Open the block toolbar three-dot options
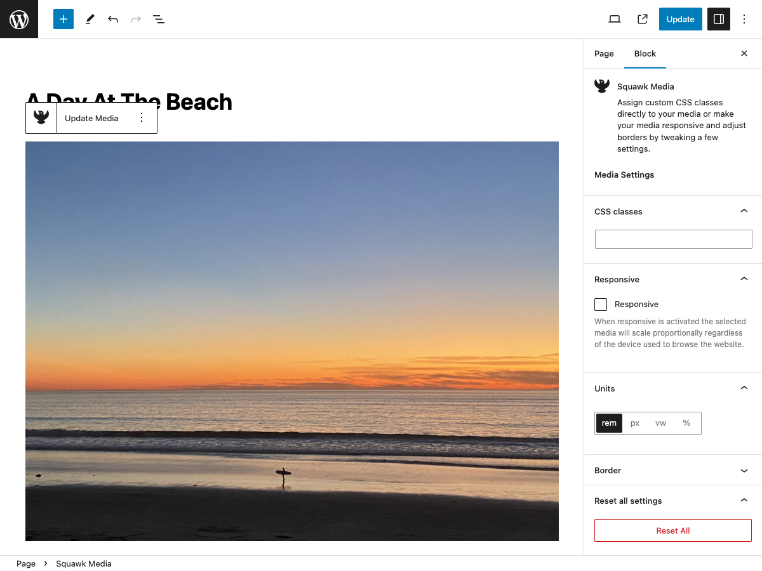 (x=142, y=117)
